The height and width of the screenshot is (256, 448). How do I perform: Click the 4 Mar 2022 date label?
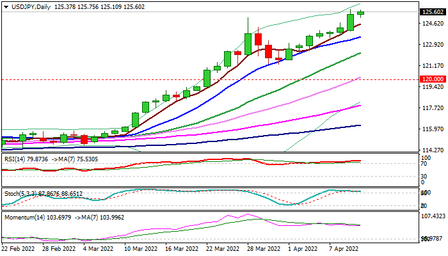point(100,248)
